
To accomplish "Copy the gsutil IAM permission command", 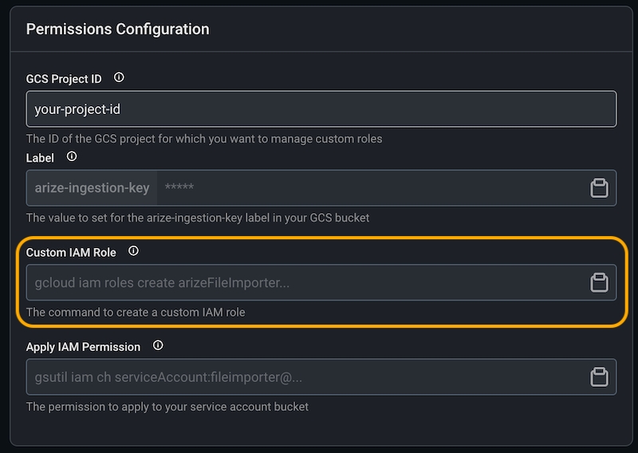I will pyautogui.click(x=599, y=377).
